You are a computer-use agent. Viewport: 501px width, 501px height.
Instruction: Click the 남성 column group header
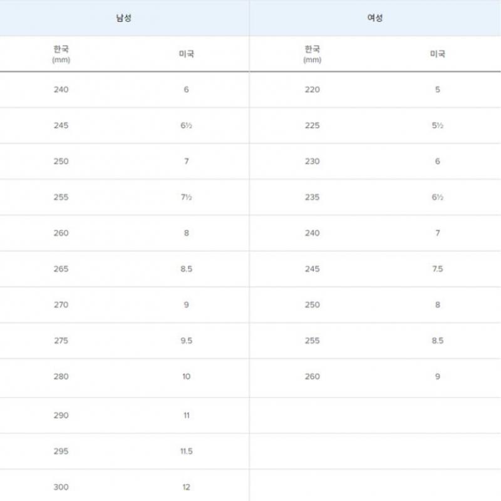[124, 18]
